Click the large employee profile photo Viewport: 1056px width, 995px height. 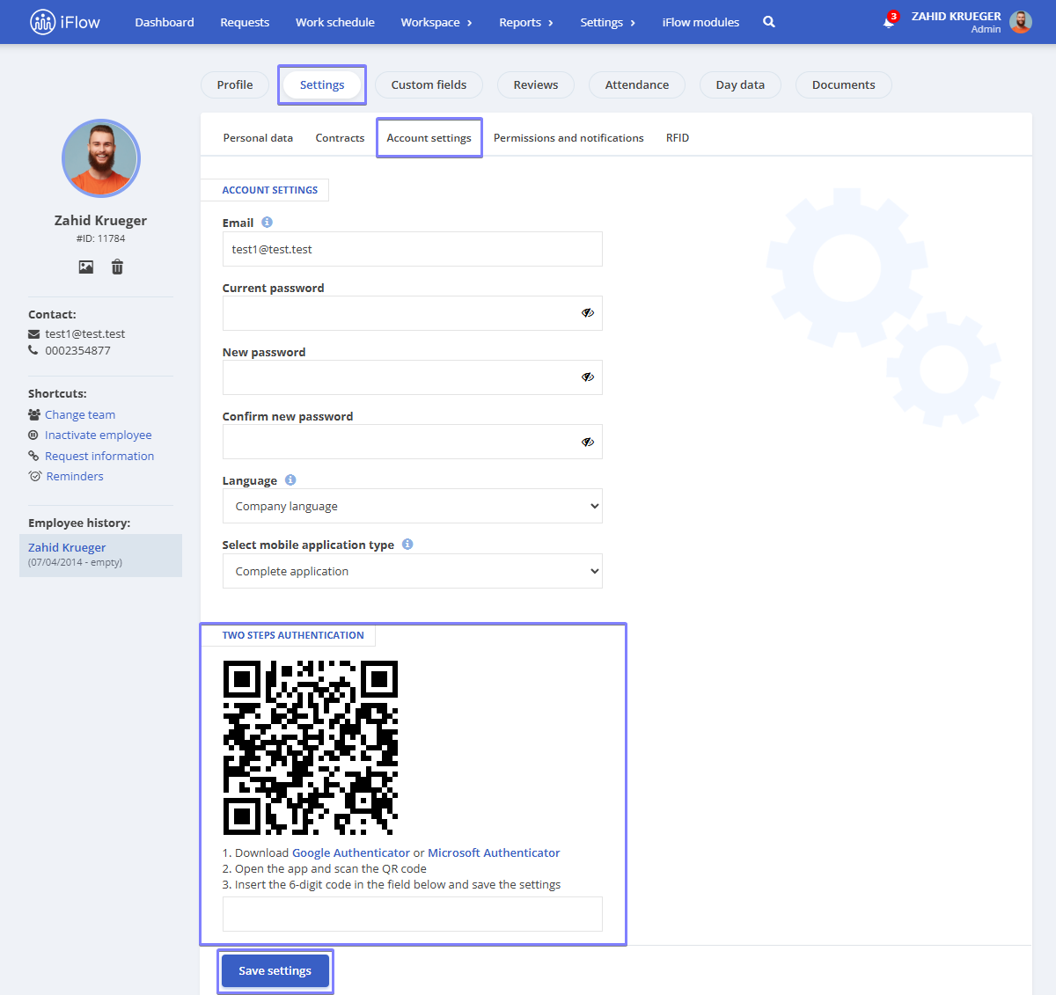point(101,158)
